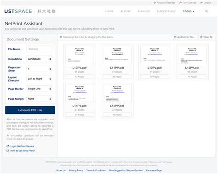218x174 pixels.
Task: Click the Add More Files plus icon
Action: [x=175, y=37]
